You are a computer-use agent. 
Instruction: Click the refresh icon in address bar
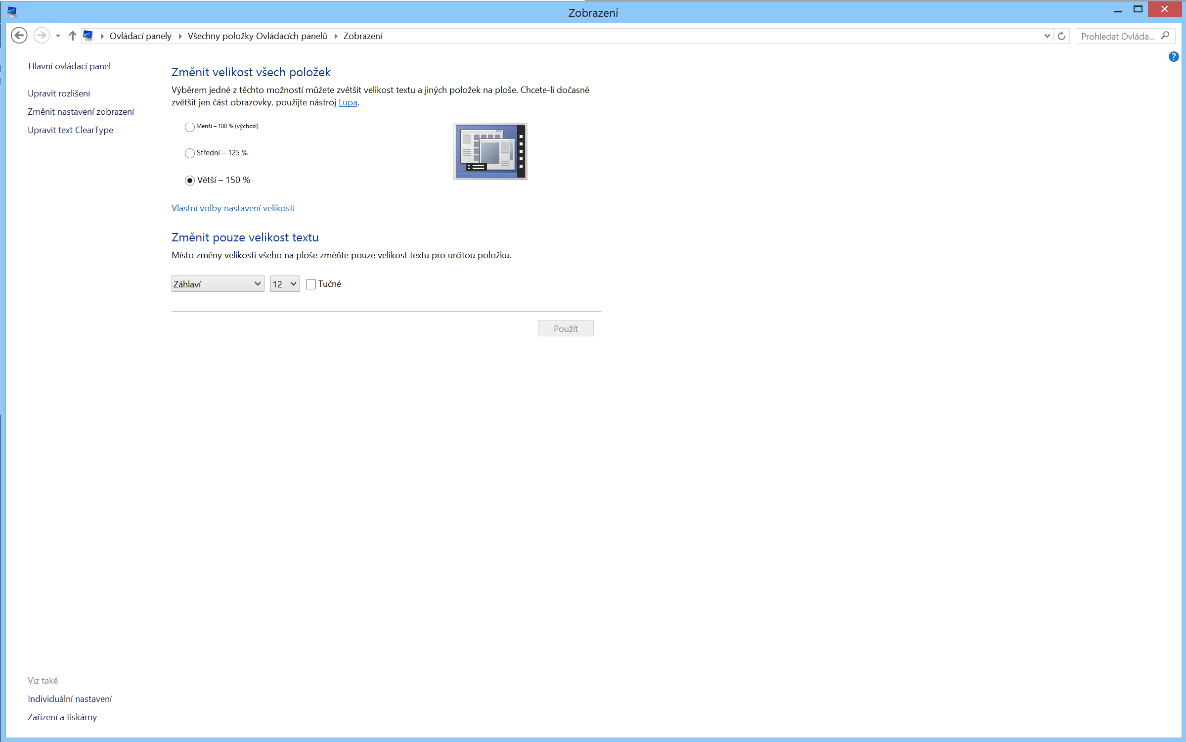(1061, 36)
